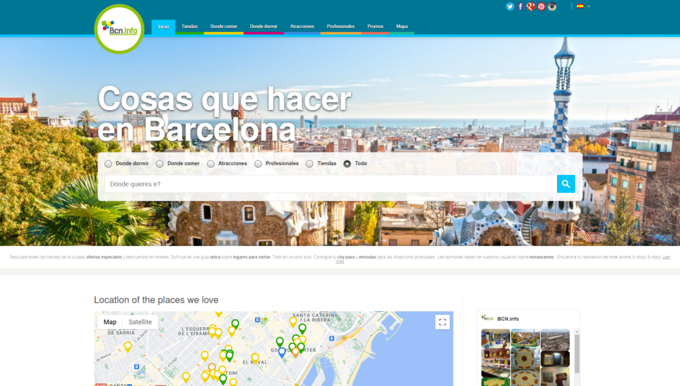The height and width of the screenshot is (386, 680).
Task: Open the first shop interior thumbnail
Action: (x=495, y=338)
